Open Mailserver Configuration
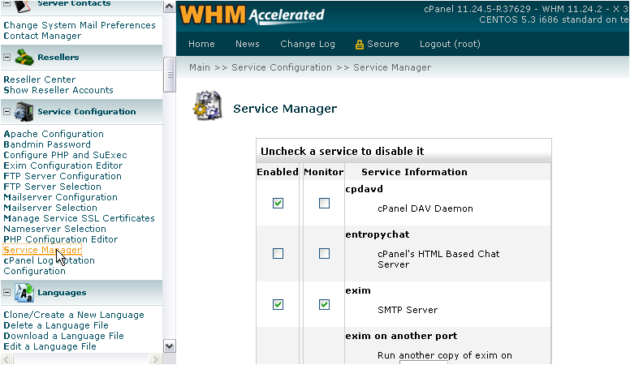The height and width of the screenshot is (365, 630). click(x=60, y=197)
